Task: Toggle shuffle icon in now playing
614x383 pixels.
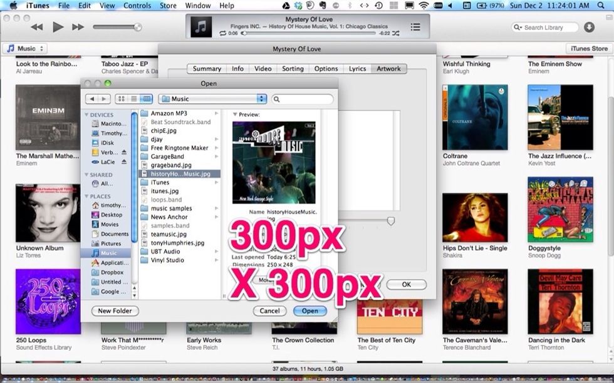Action: [395, 33]
